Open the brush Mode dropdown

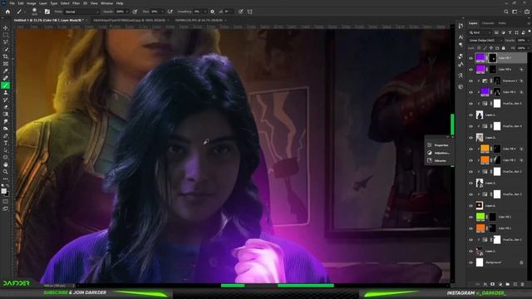pos(81,12)
